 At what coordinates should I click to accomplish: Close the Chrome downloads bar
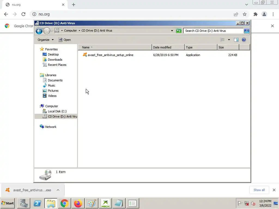(x=274, y=190)
